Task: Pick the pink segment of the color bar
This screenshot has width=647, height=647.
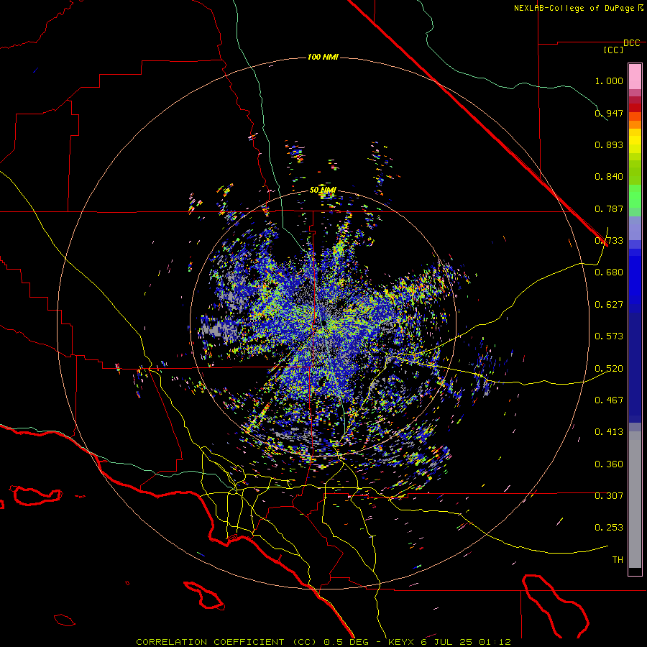Action: pyautogui.click(x=635, y=76)
